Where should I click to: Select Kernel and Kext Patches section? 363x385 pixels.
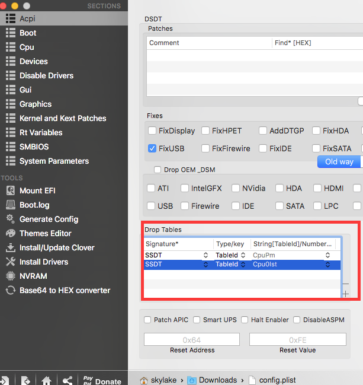tap(63, 118)
